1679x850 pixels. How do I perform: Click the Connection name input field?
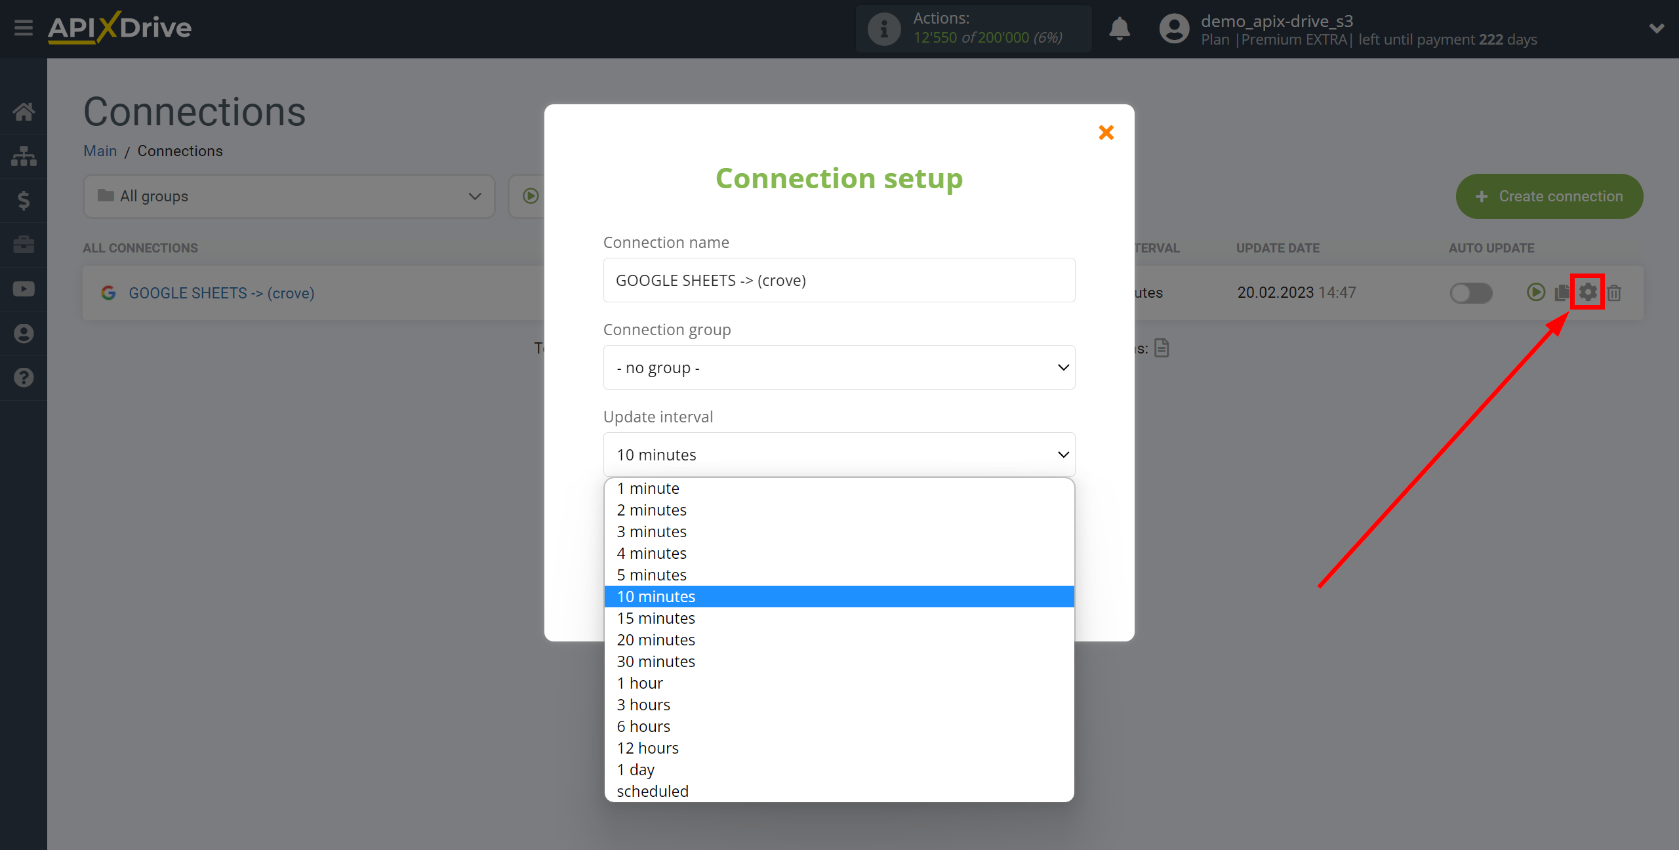[x=839, y=279]
